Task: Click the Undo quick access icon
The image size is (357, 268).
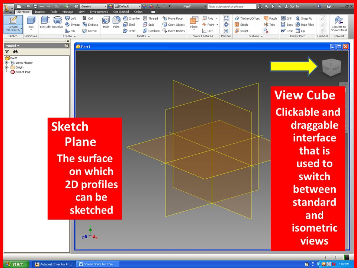Action: point(42,6)
